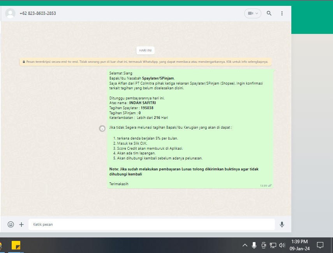Start a video call with contact
The width and height of the screenshot is (333, 253).
(250, 13)
